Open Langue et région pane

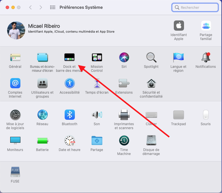click(x=178, y=57)
